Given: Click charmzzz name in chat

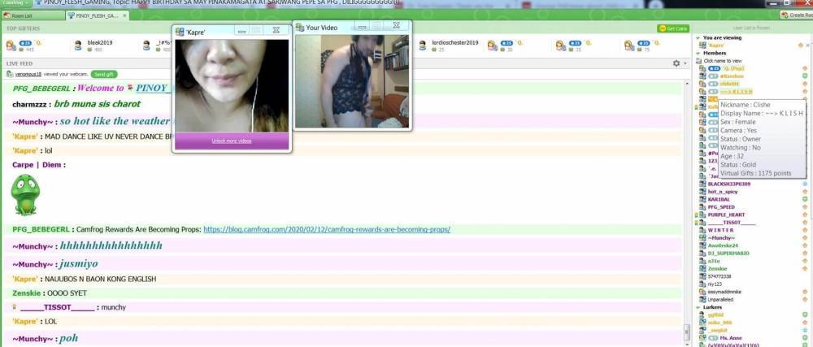Looking at the screenshot, I should point(30,104).
